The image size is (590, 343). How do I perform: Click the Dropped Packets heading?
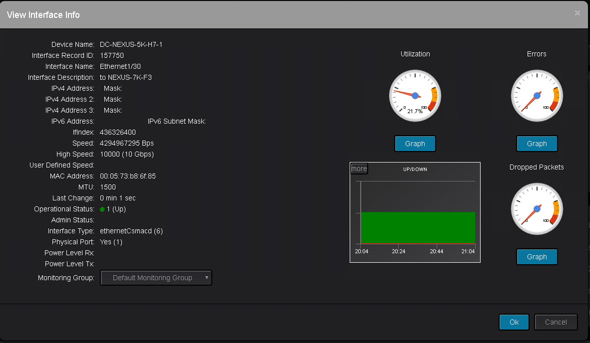pyautogui.click(x=537, y=167)
